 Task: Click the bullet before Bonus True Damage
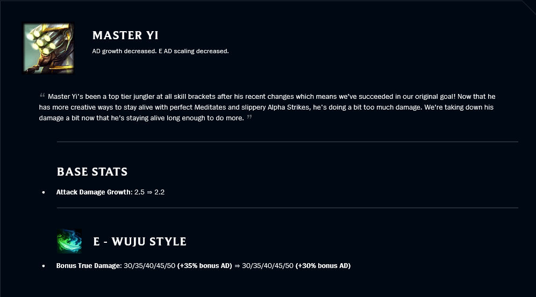44,266
